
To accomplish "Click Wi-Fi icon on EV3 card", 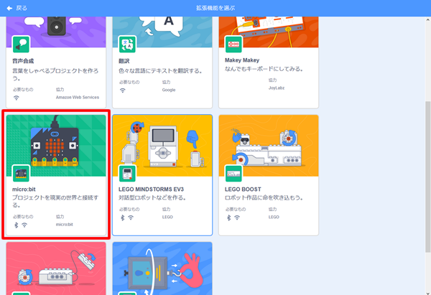I will point(131,217).
